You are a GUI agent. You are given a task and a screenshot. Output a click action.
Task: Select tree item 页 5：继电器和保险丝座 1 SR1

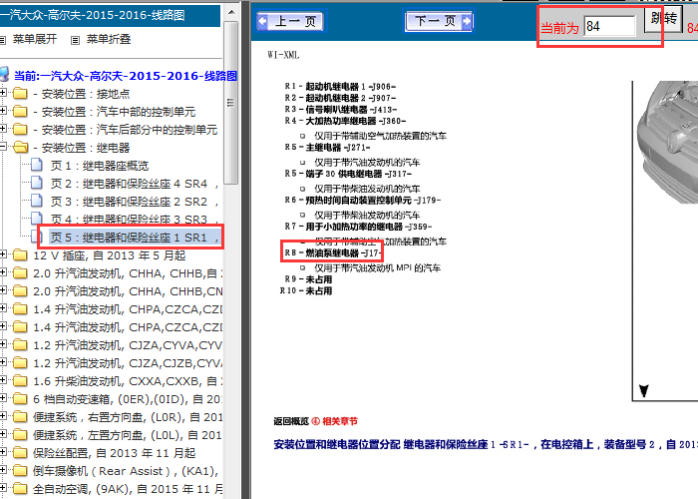click(135, 238)
